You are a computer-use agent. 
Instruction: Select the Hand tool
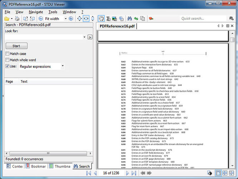(101, 19)
